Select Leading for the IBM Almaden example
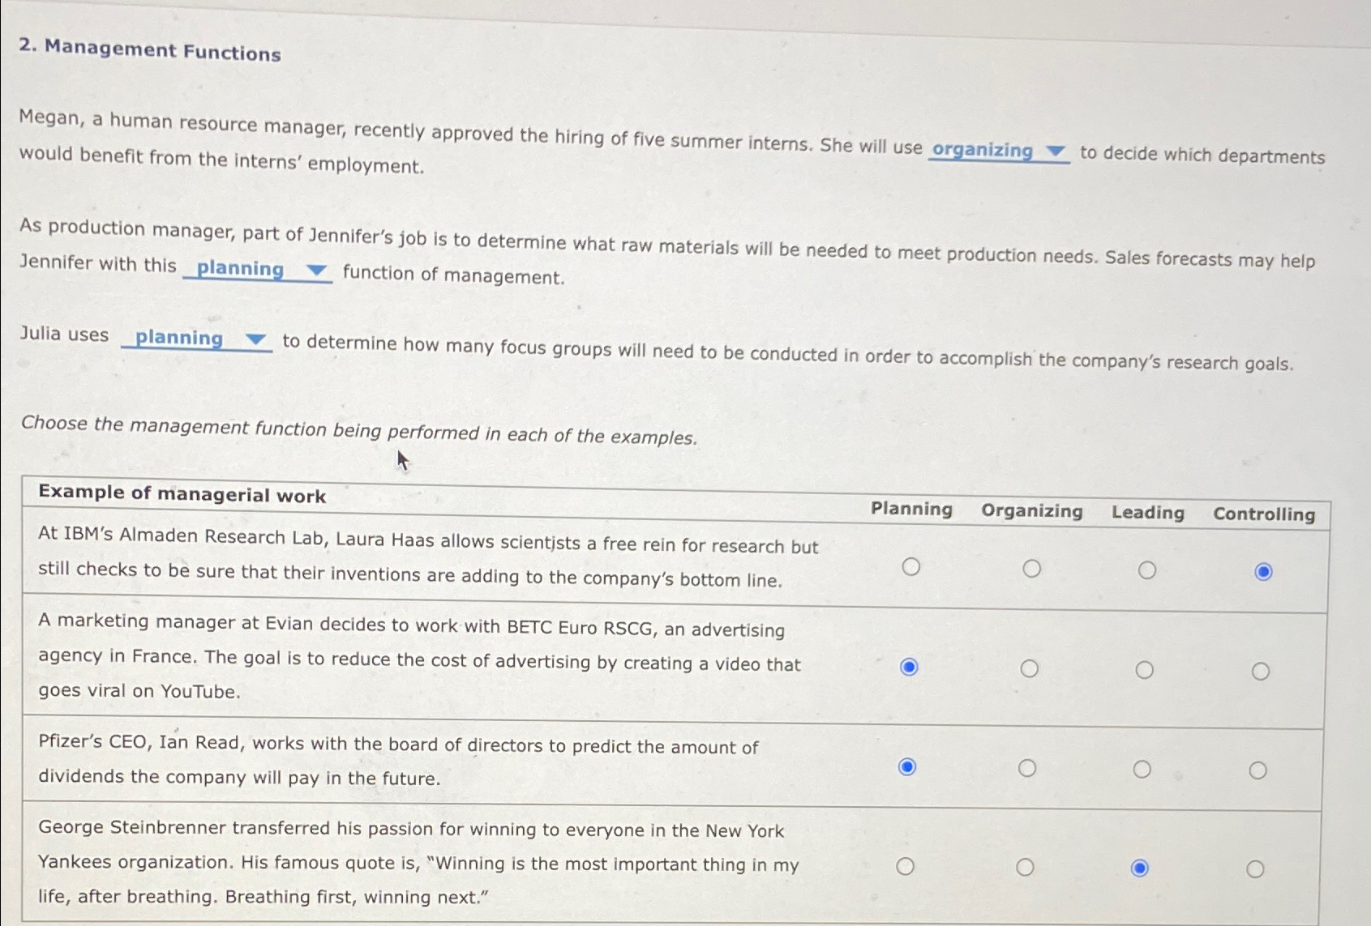 (1147, 570)
